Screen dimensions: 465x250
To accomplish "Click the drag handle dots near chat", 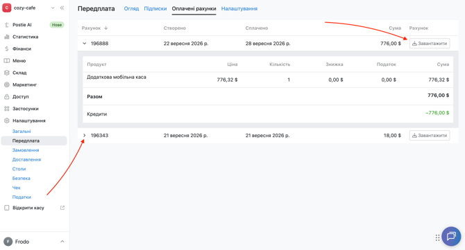I will 437,238.
